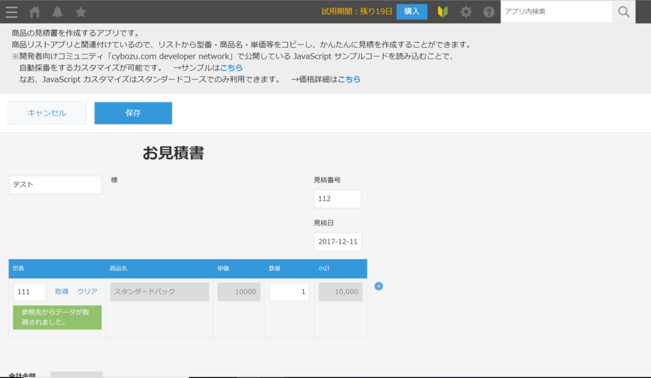Click the green lookup success message
Screen dimensions: 651x378
[57, 318]
